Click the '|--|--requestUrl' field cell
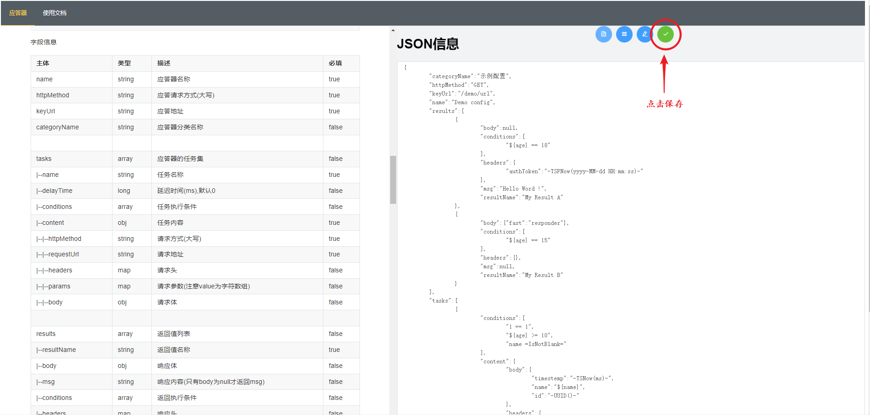 coord(71,254)
